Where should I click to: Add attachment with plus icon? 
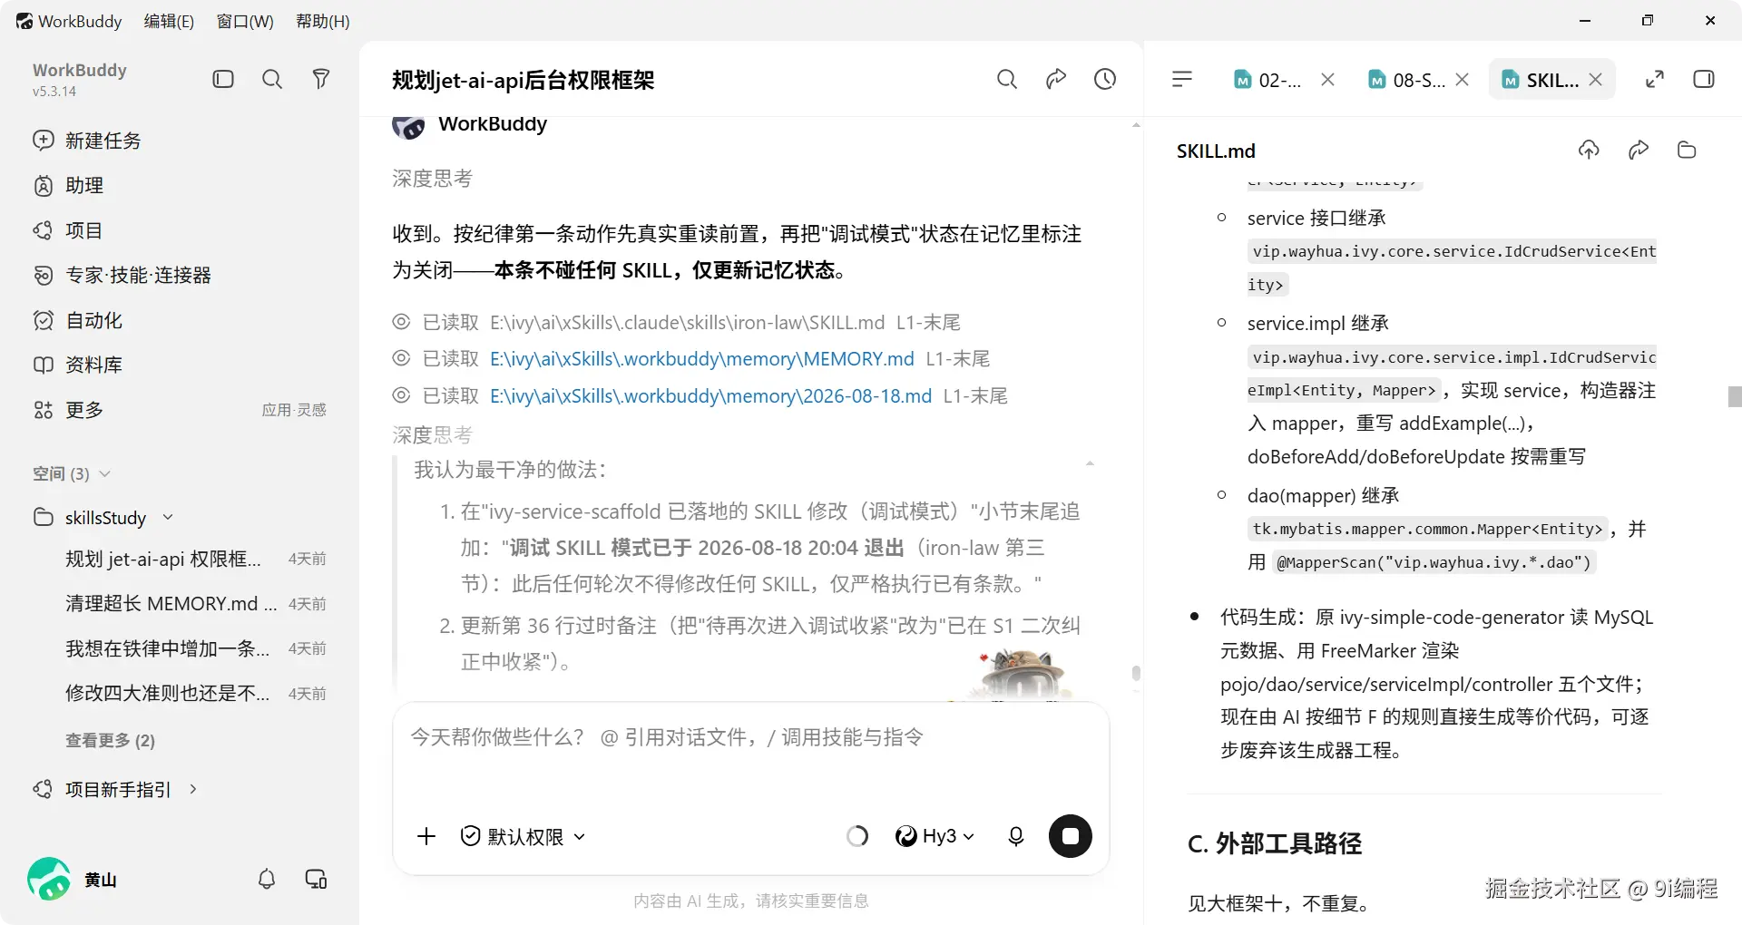click(x=426, y=836)
